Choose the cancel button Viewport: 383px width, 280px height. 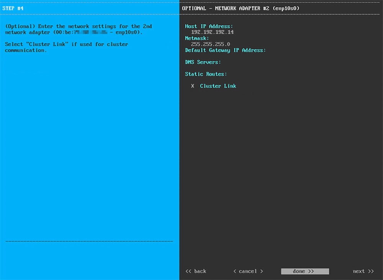tap(248, 271)
